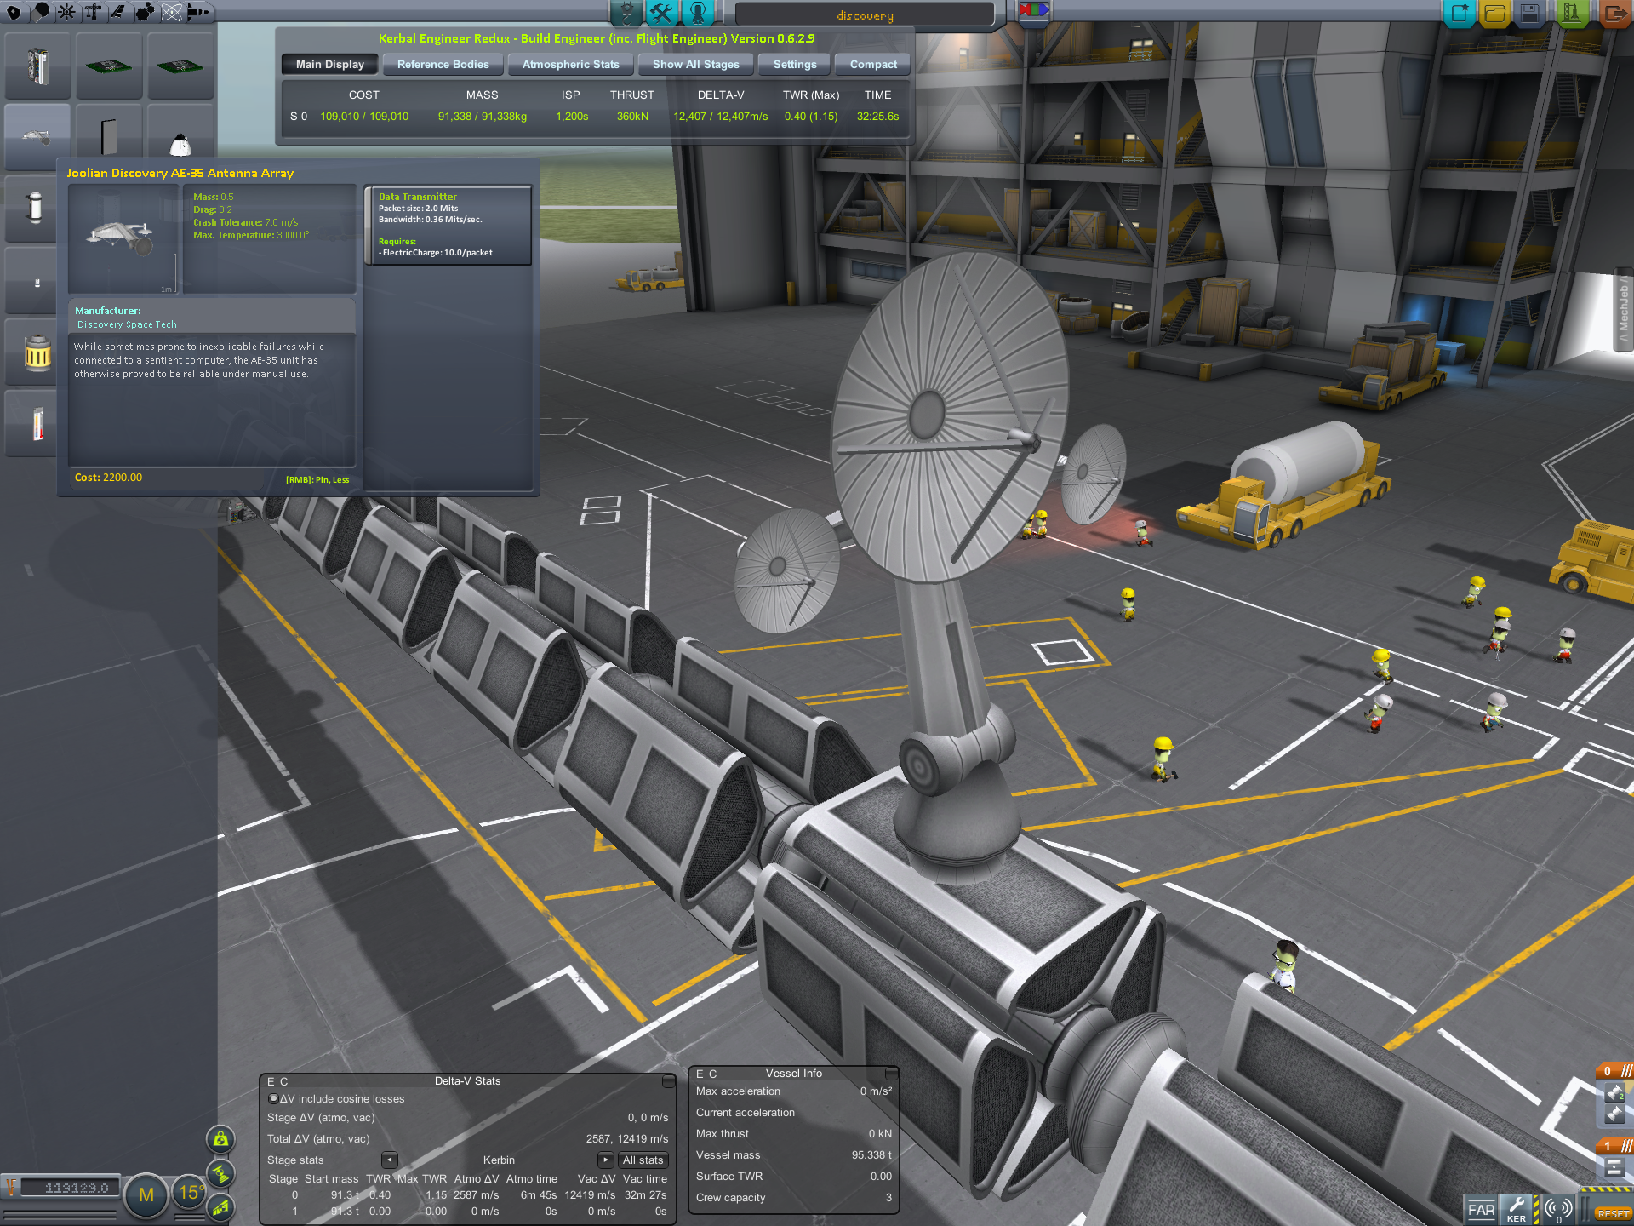
Task: Pick the yellow barrel part in list
Action: click(31, 352)
